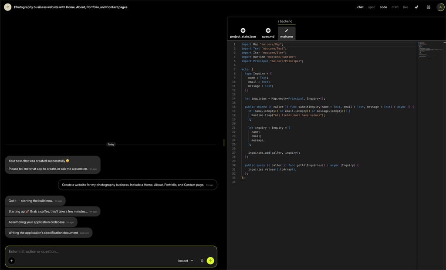
Task: Toggle the spec view in header
Action: pos(372,7)
